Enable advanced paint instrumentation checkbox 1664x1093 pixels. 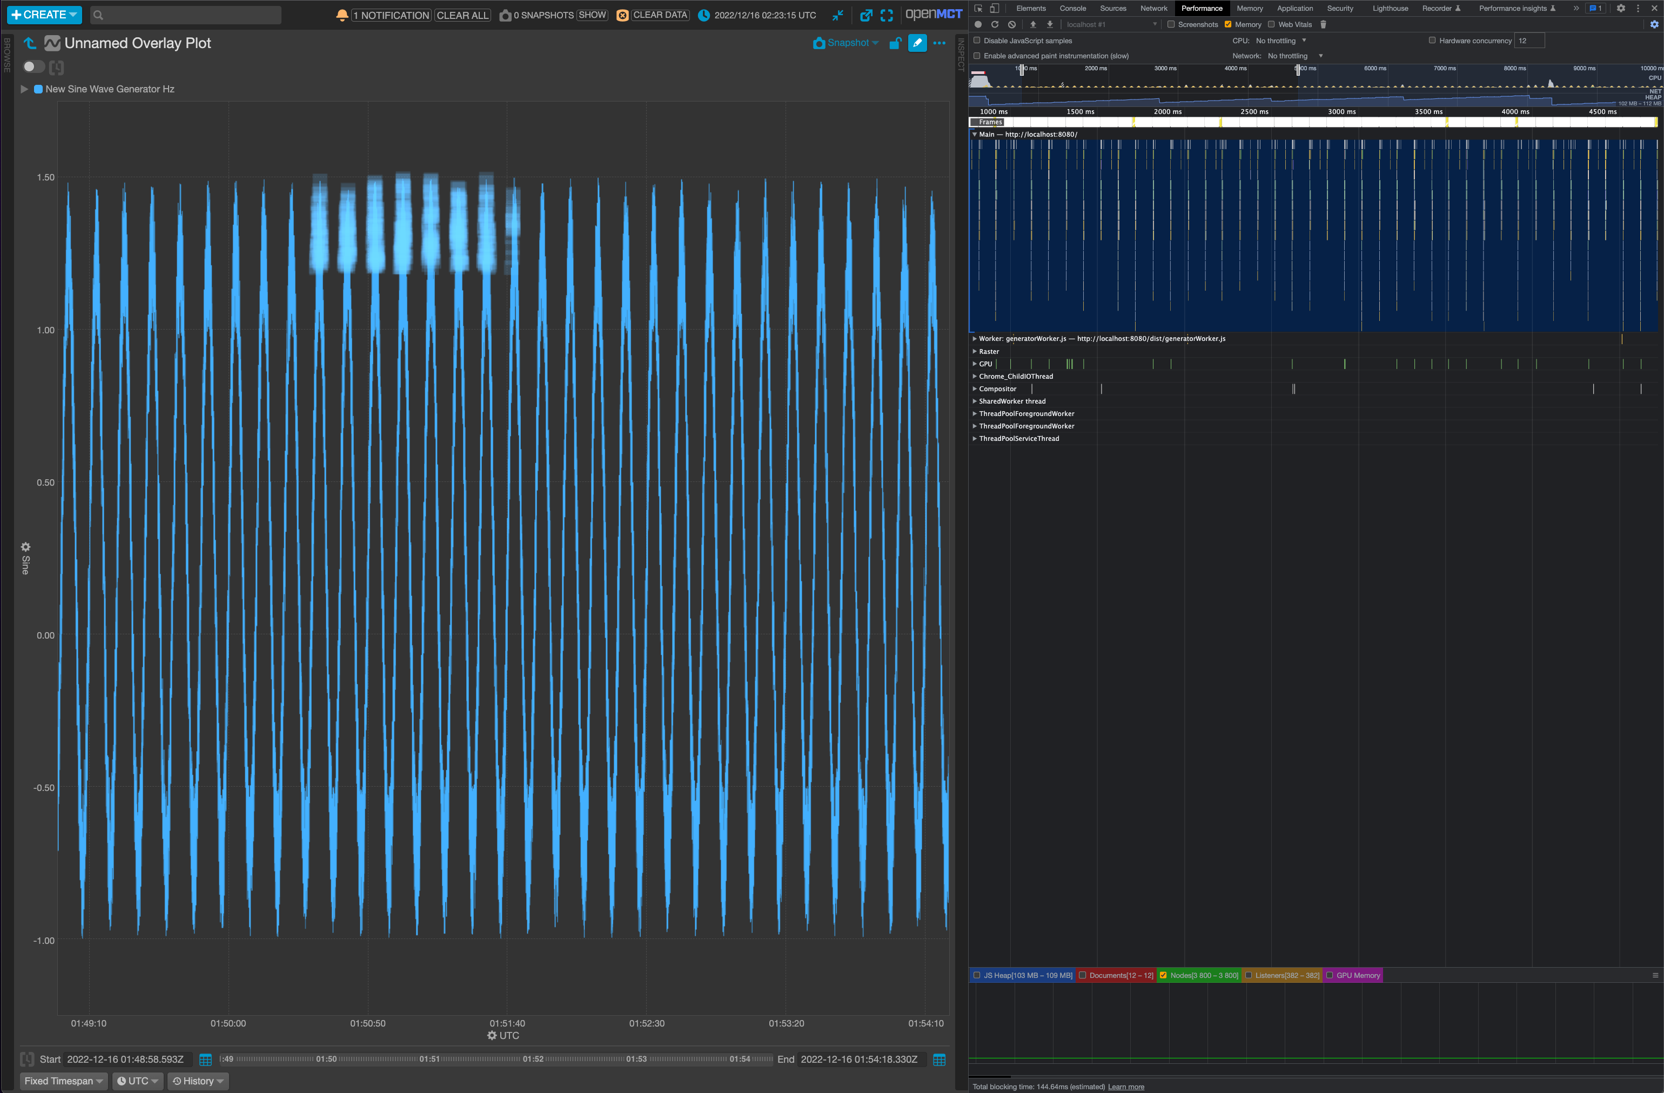(977, 56)
